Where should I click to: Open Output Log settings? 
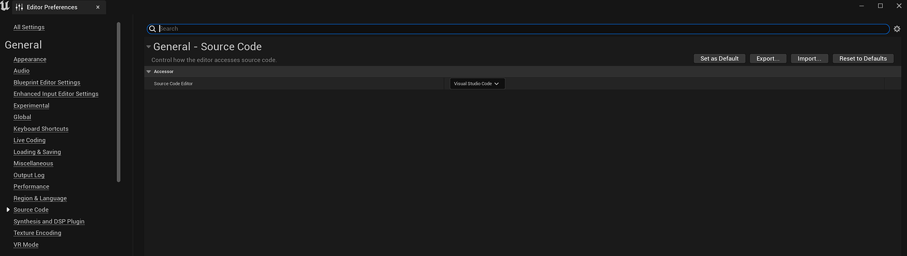(29, 175)
